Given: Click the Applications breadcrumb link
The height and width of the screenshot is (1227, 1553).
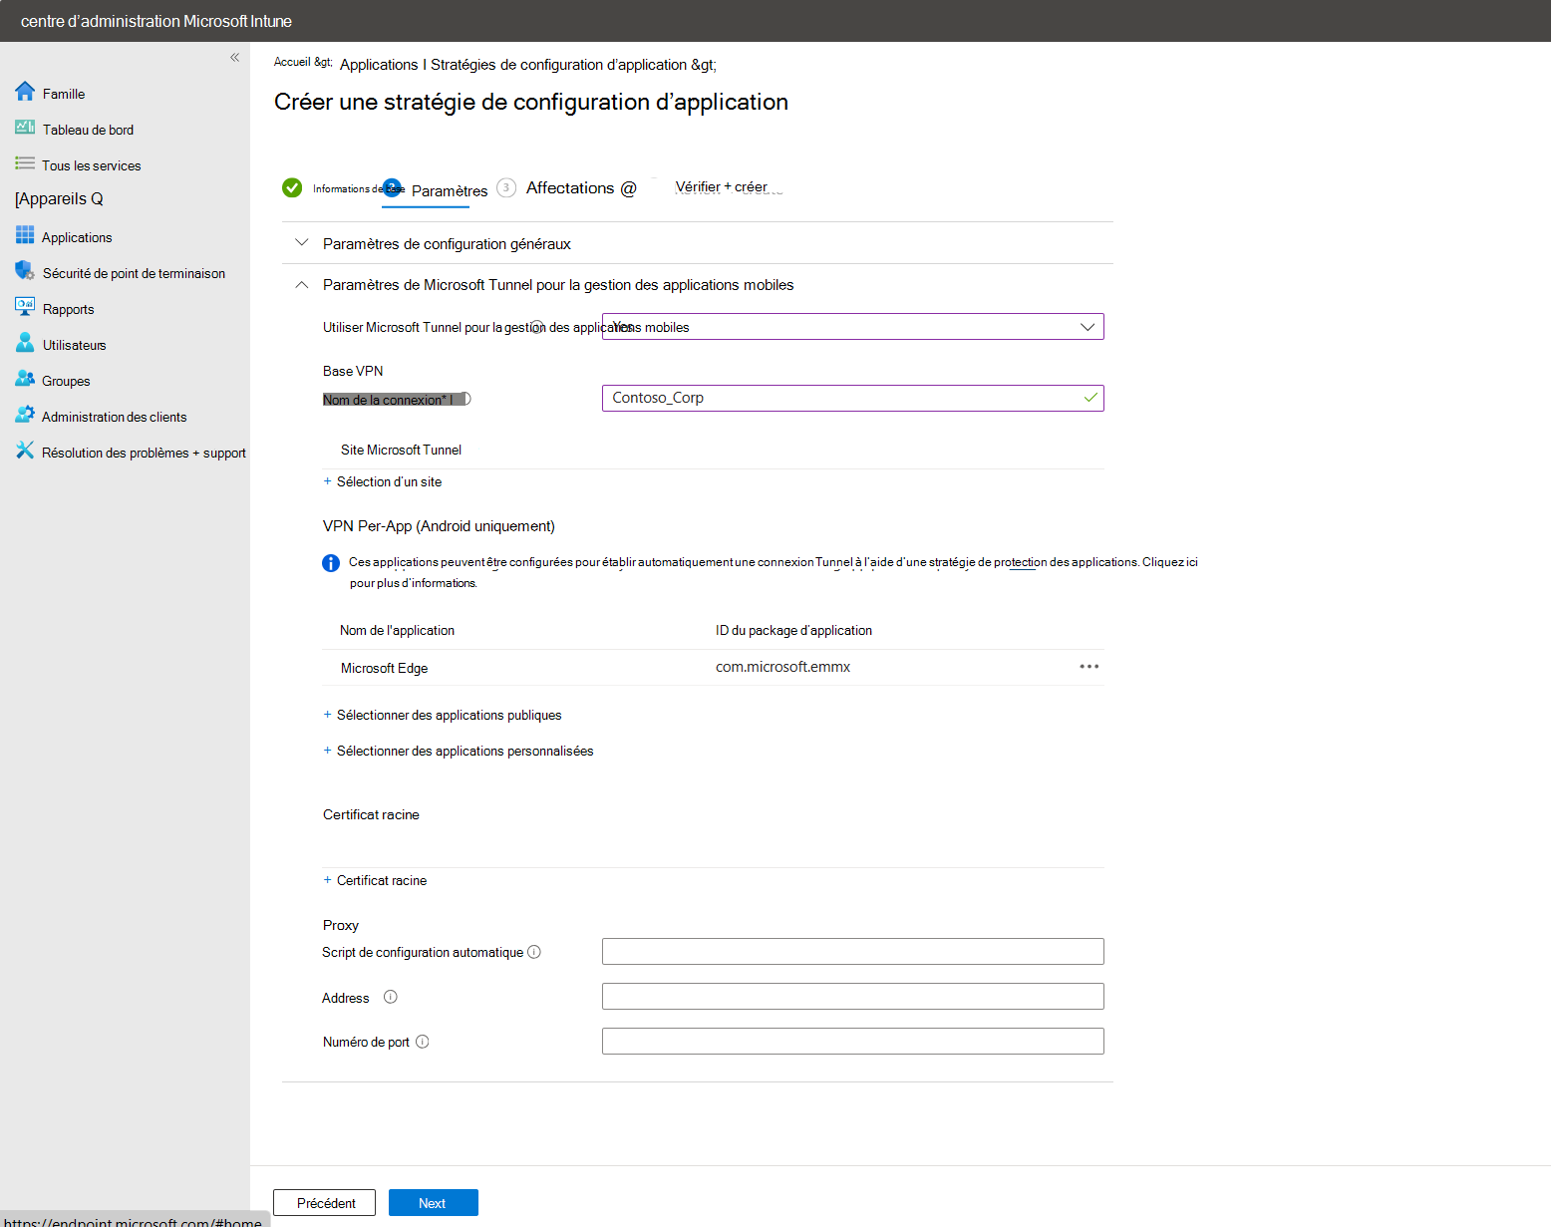Looking at the screenshot, I should (379, 64).
